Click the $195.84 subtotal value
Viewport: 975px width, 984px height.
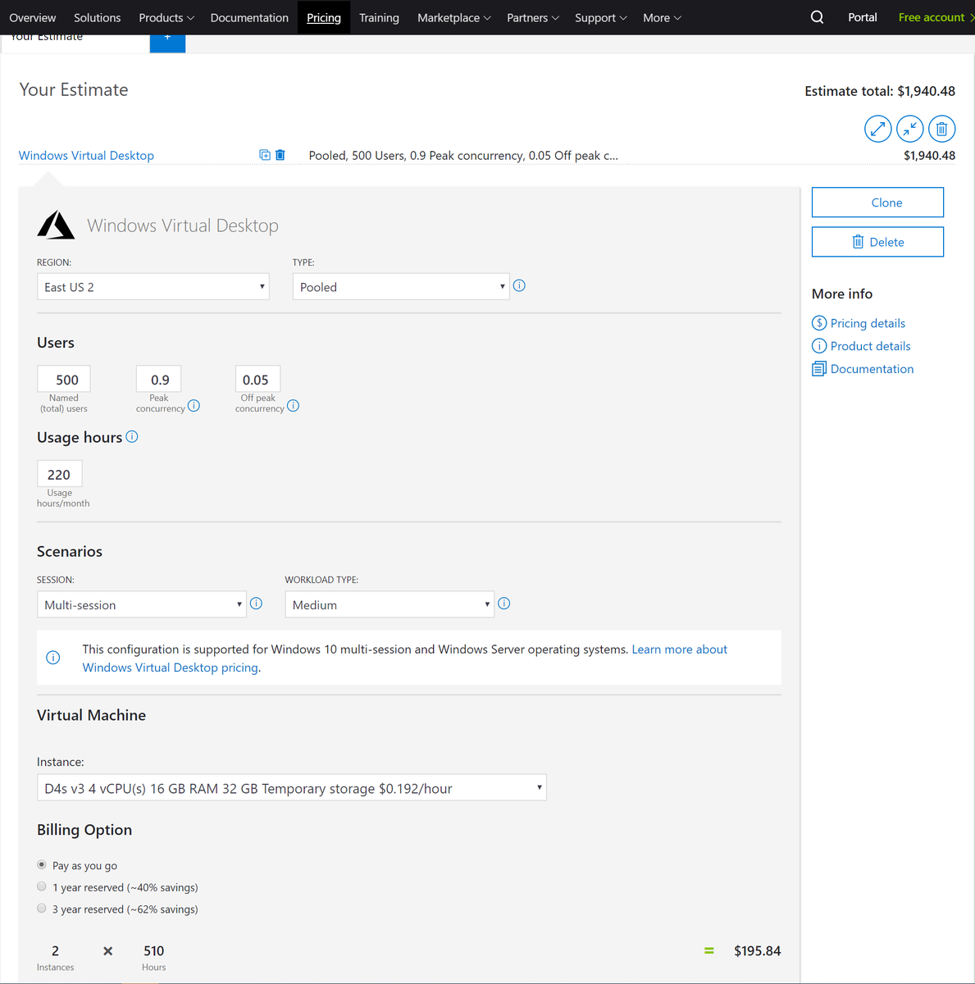(x=757, y=950)
